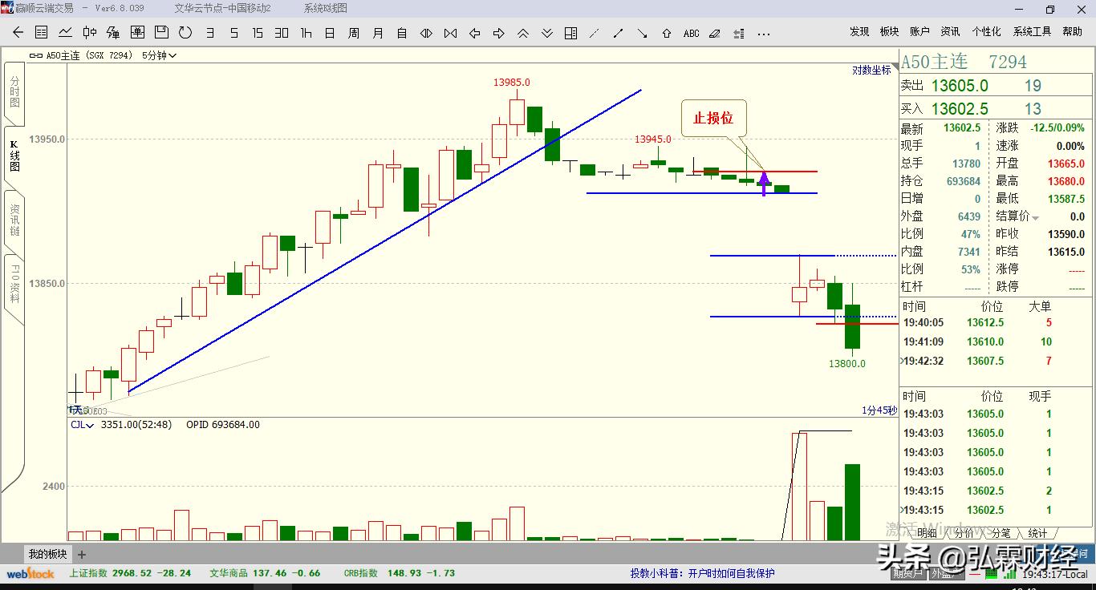Switch to monthly 月 period
The image size is (1096, 590).
pyautogui.click(x=378, y=33)
